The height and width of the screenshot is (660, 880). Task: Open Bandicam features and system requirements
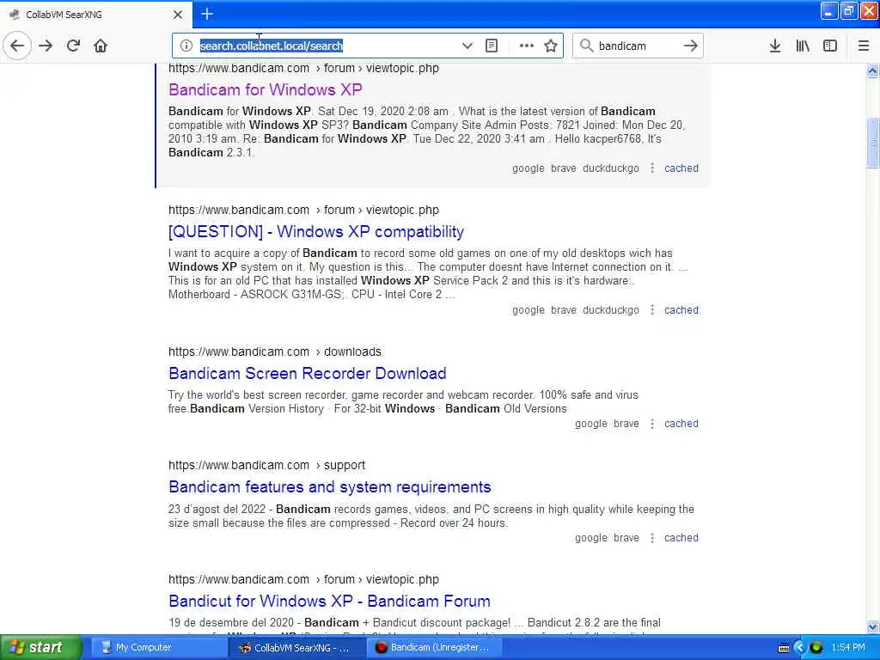click(x=330, y=487)
